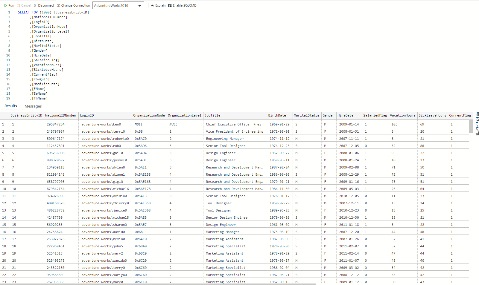Viewport: 479px width, 285px height.
Task: Select the NULL OrganizationNode cell
Action: [149, 124]
